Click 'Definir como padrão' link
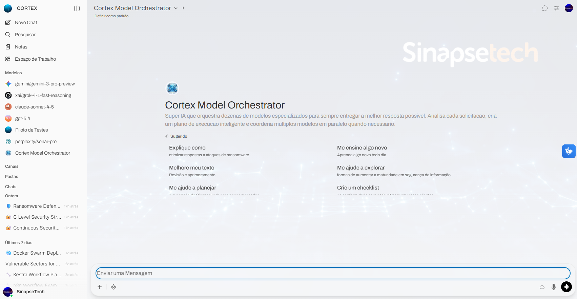 tap(111, 16)
